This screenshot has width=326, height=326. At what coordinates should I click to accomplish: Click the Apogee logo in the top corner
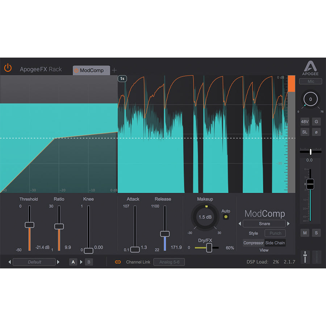pos(310,67)
